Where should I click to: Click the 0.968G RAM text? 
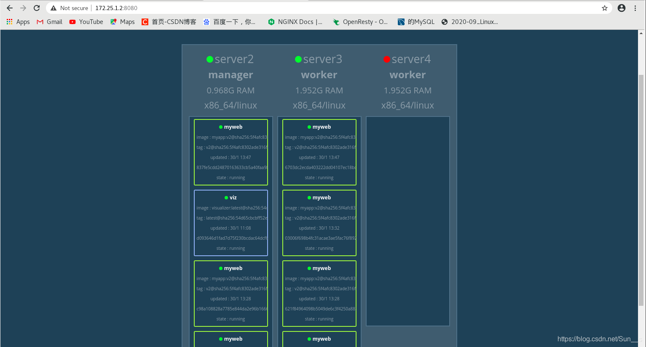[x=231, y=90]
